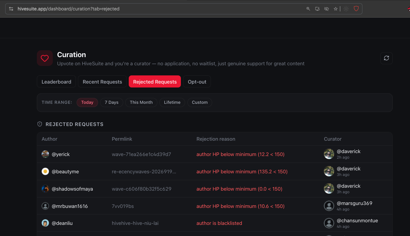Open the @shadowsofmaya author link
This screenshot has width=410, height=236.
pyautogui.click(x=72, y=189)
